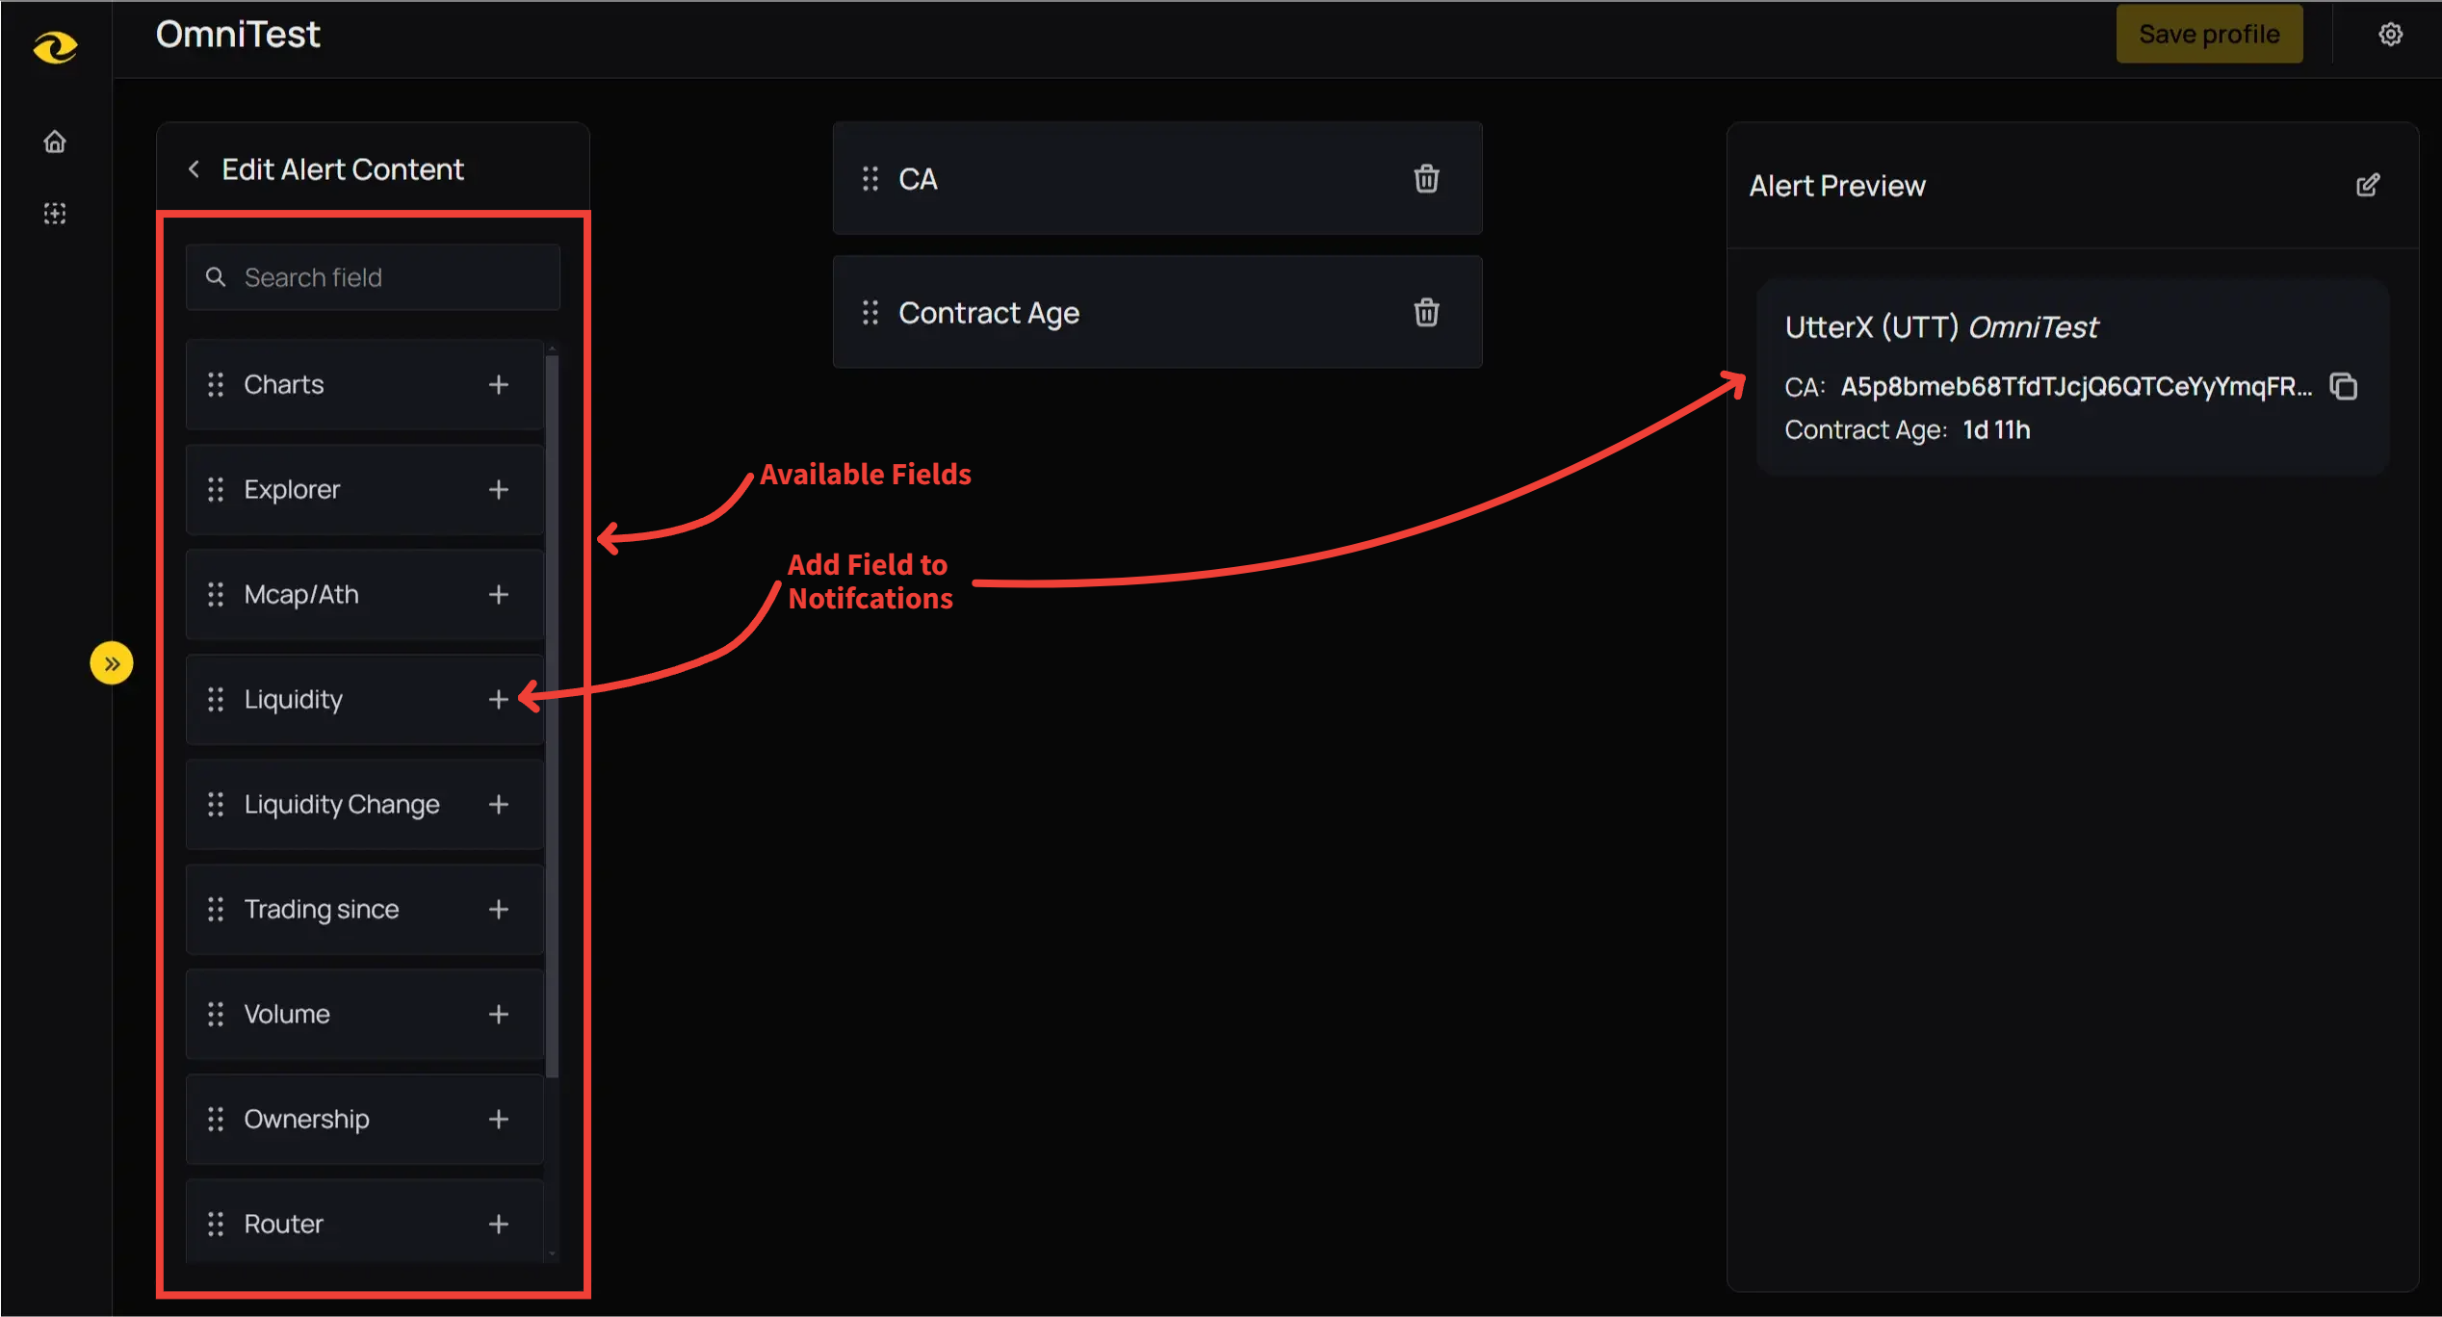
Task: Select the Volume field label
Action: click(x=287, y=1014)
